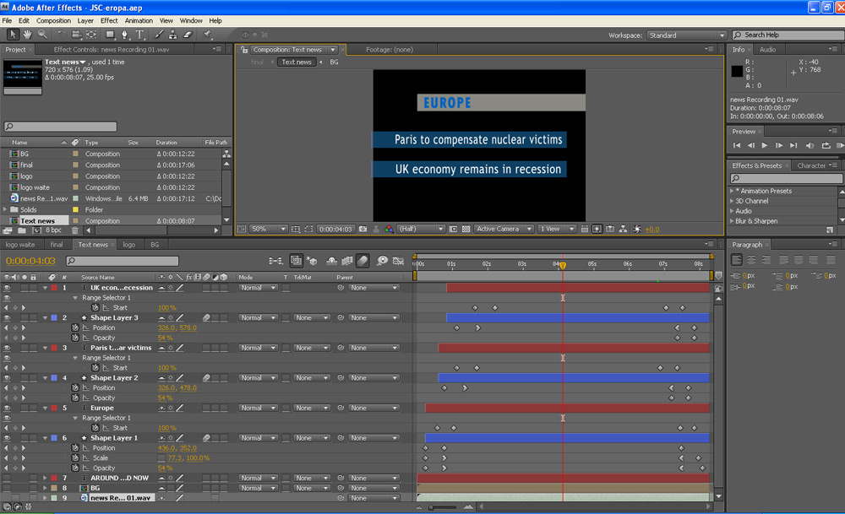Open the Active Camera view dropdown
The image size is (845, 514).
504,230
